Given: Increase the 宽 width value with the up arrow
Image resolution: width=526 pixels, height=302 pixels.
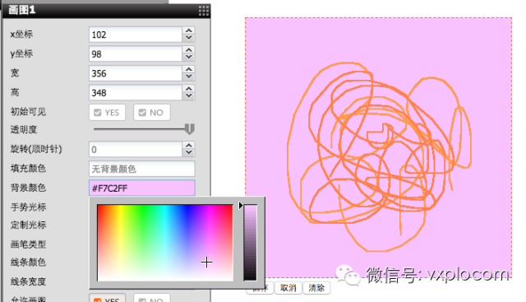Looking at the screenshot, I should pos(189,70).
